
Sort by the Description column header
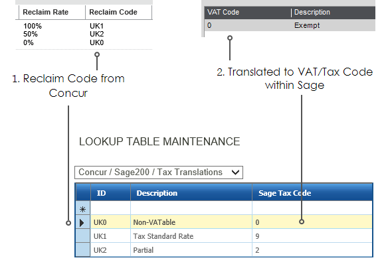click(191, 192)
